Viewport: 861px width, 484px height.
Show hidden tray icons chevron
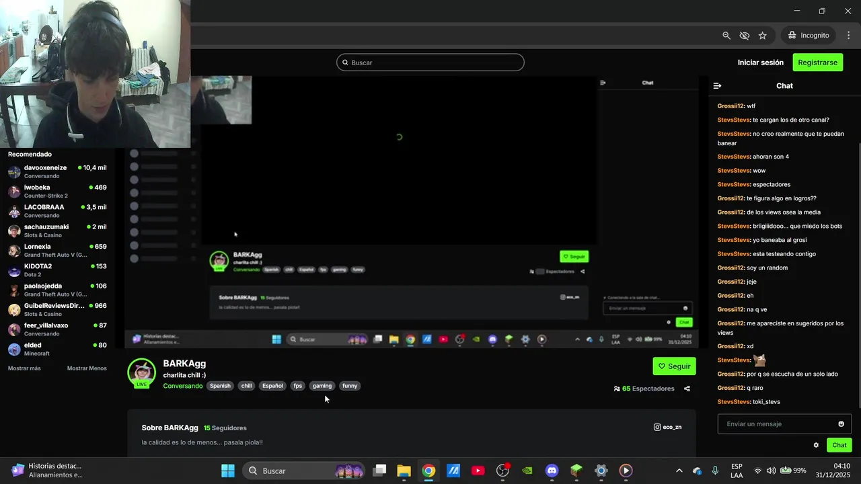tap(679, 471)
